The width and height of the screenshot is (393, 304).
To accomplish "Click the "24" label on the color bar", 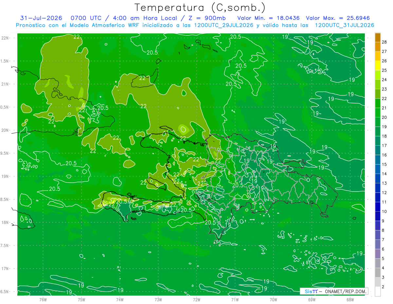I will click(x=384, y=80).
